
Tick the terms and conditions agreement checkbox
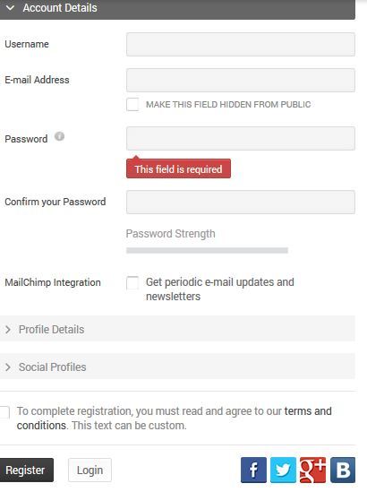pos(4,412)
